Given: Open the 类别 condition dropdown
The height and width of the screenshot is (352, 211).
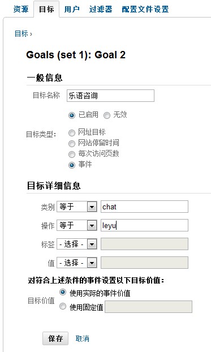Looking at the screenshot, I should pyautogui.click(x=77, y=207).
